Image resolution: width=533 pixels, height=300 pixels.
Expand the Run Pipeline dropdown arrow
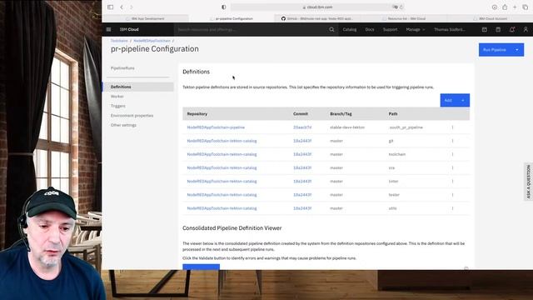[x=517, y=50]
